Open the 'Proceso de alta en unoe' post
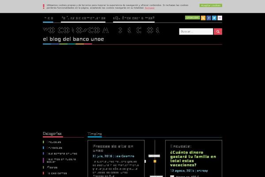265x177 pixels. coord(113,148)
